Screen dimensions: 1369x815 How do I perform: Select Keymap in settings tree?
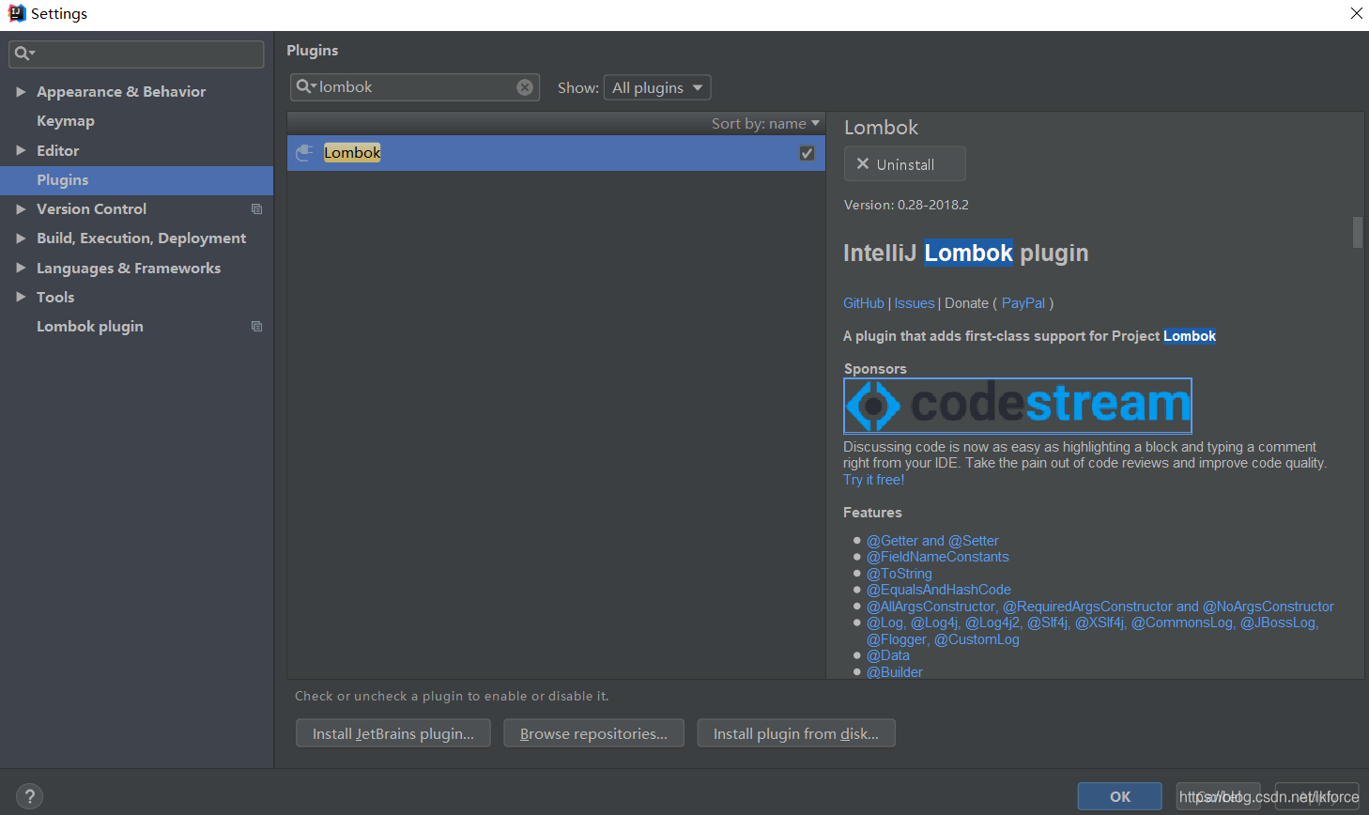(66, 121)
